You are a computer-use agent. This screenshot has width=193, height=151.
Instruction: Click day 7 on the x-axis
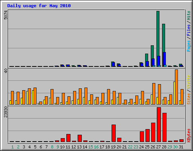pos(46,147)
